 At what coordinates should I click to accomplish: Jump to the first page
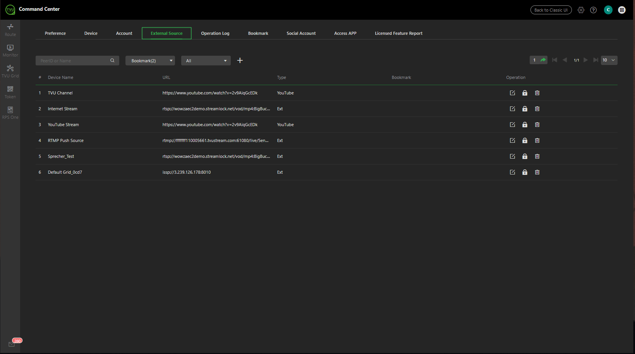click(554, 60)
